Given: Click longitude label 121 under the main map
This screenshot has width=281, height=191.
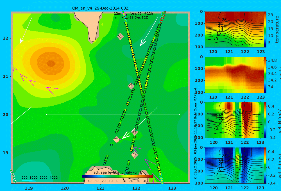Looking at the screenshot, I should (x=101, y=188).
